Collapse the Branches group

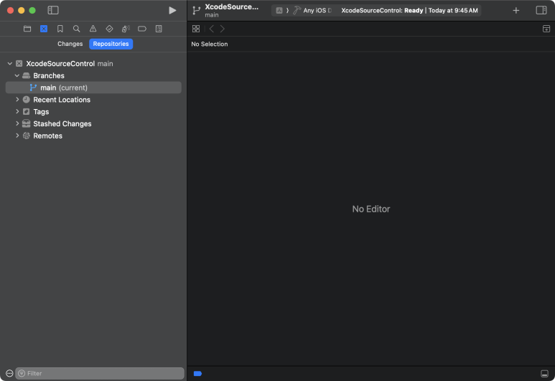(17, 76)
